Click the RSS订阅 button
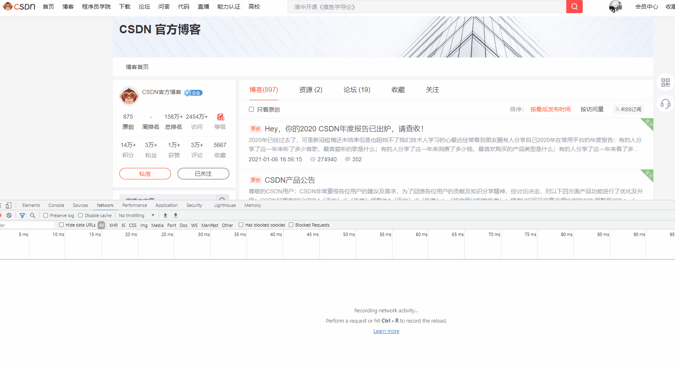Viewport: 675px width, 369px height. pyautogui.click(x=628, y=109)
